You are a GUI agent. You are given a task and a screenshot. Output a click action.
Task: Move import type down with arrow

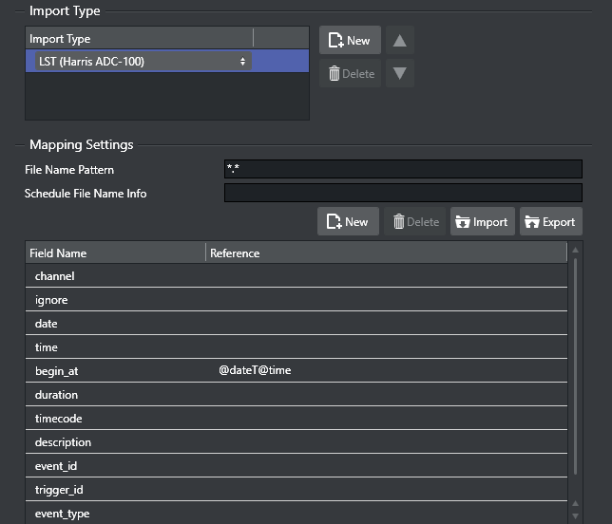pyautogui.click(x=400, y=74)
